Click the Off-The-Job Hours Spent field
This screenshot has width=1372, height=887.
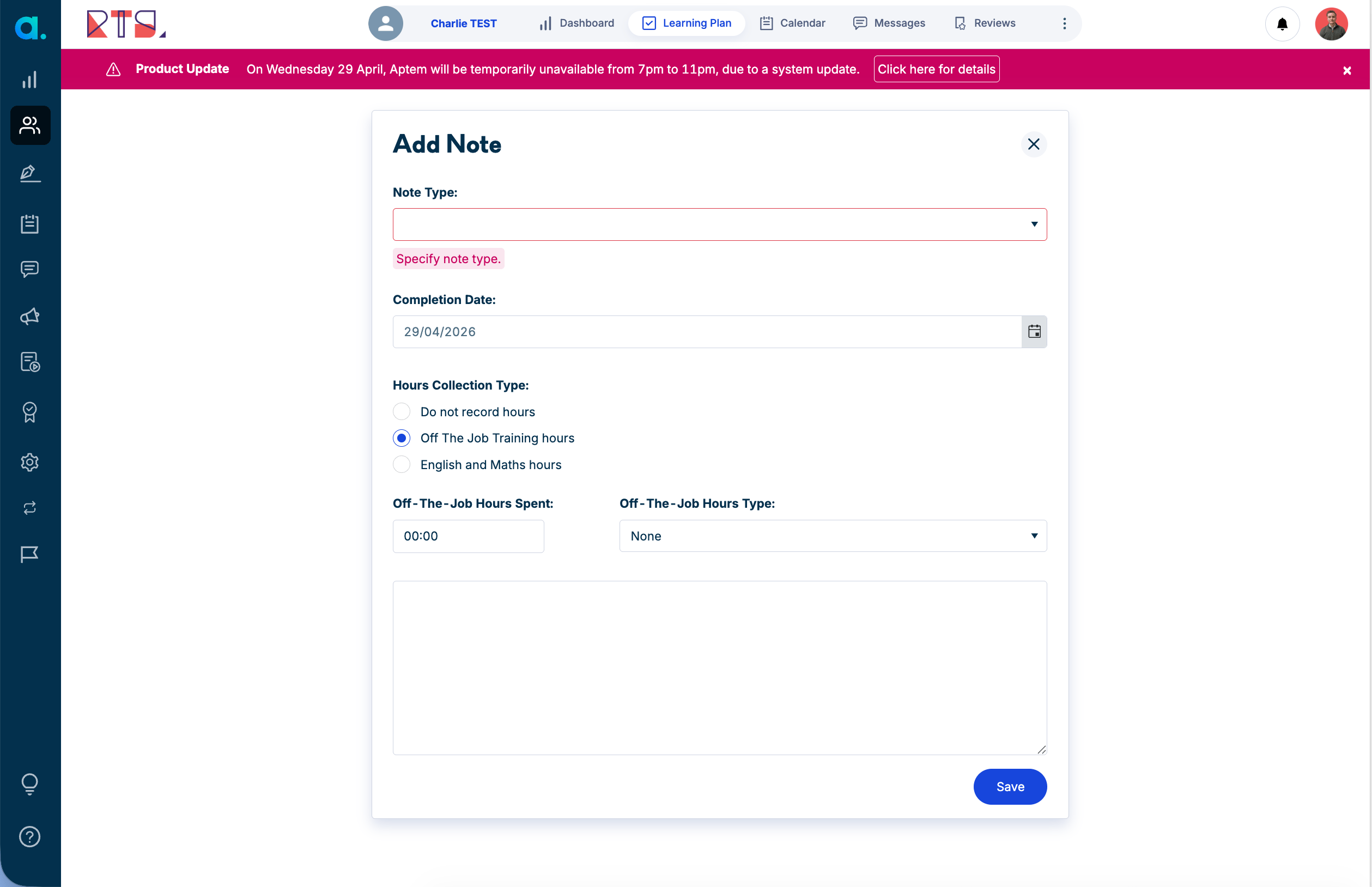(468, 536)
